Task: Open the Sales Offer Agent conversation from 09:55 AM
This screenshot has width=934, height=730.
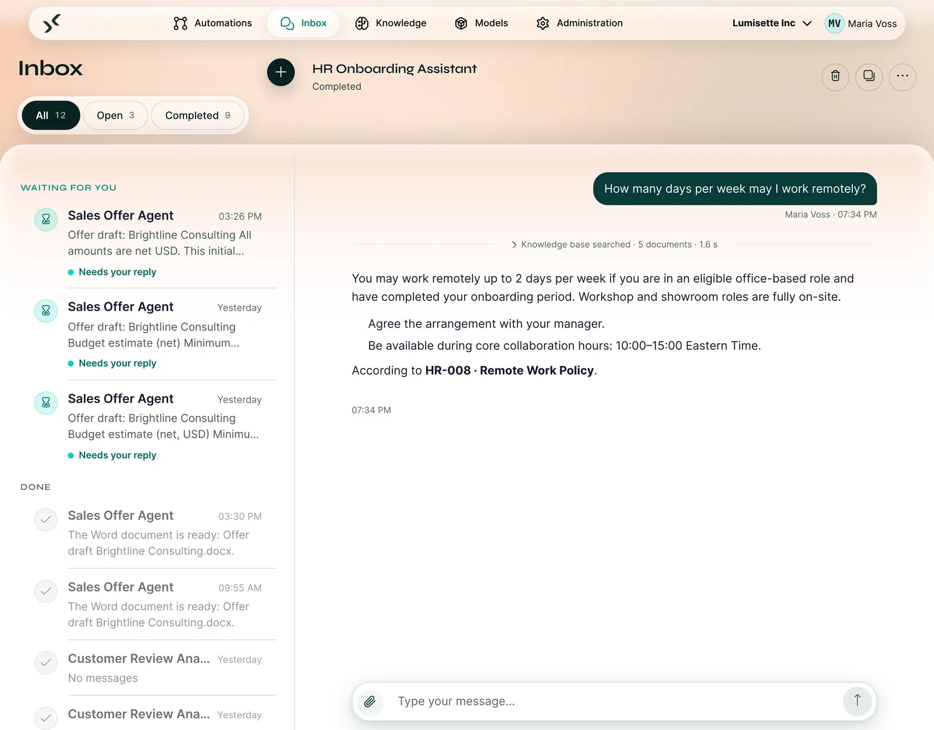Action: (155, 604)
